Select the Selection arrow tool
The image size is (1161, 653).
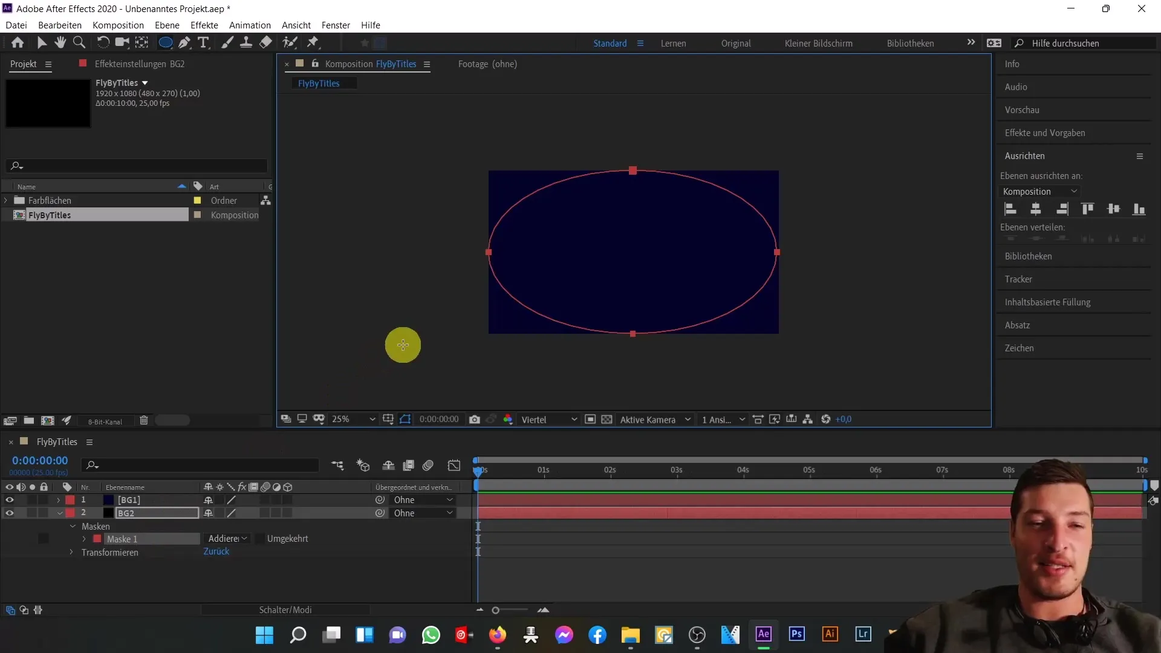(42, 42)
